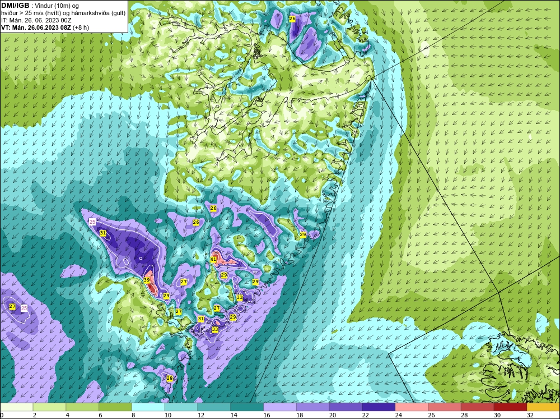Select the 4–6 m/s green legend swatch
Viewport: 560px width, 419px height.
point(82,407)
